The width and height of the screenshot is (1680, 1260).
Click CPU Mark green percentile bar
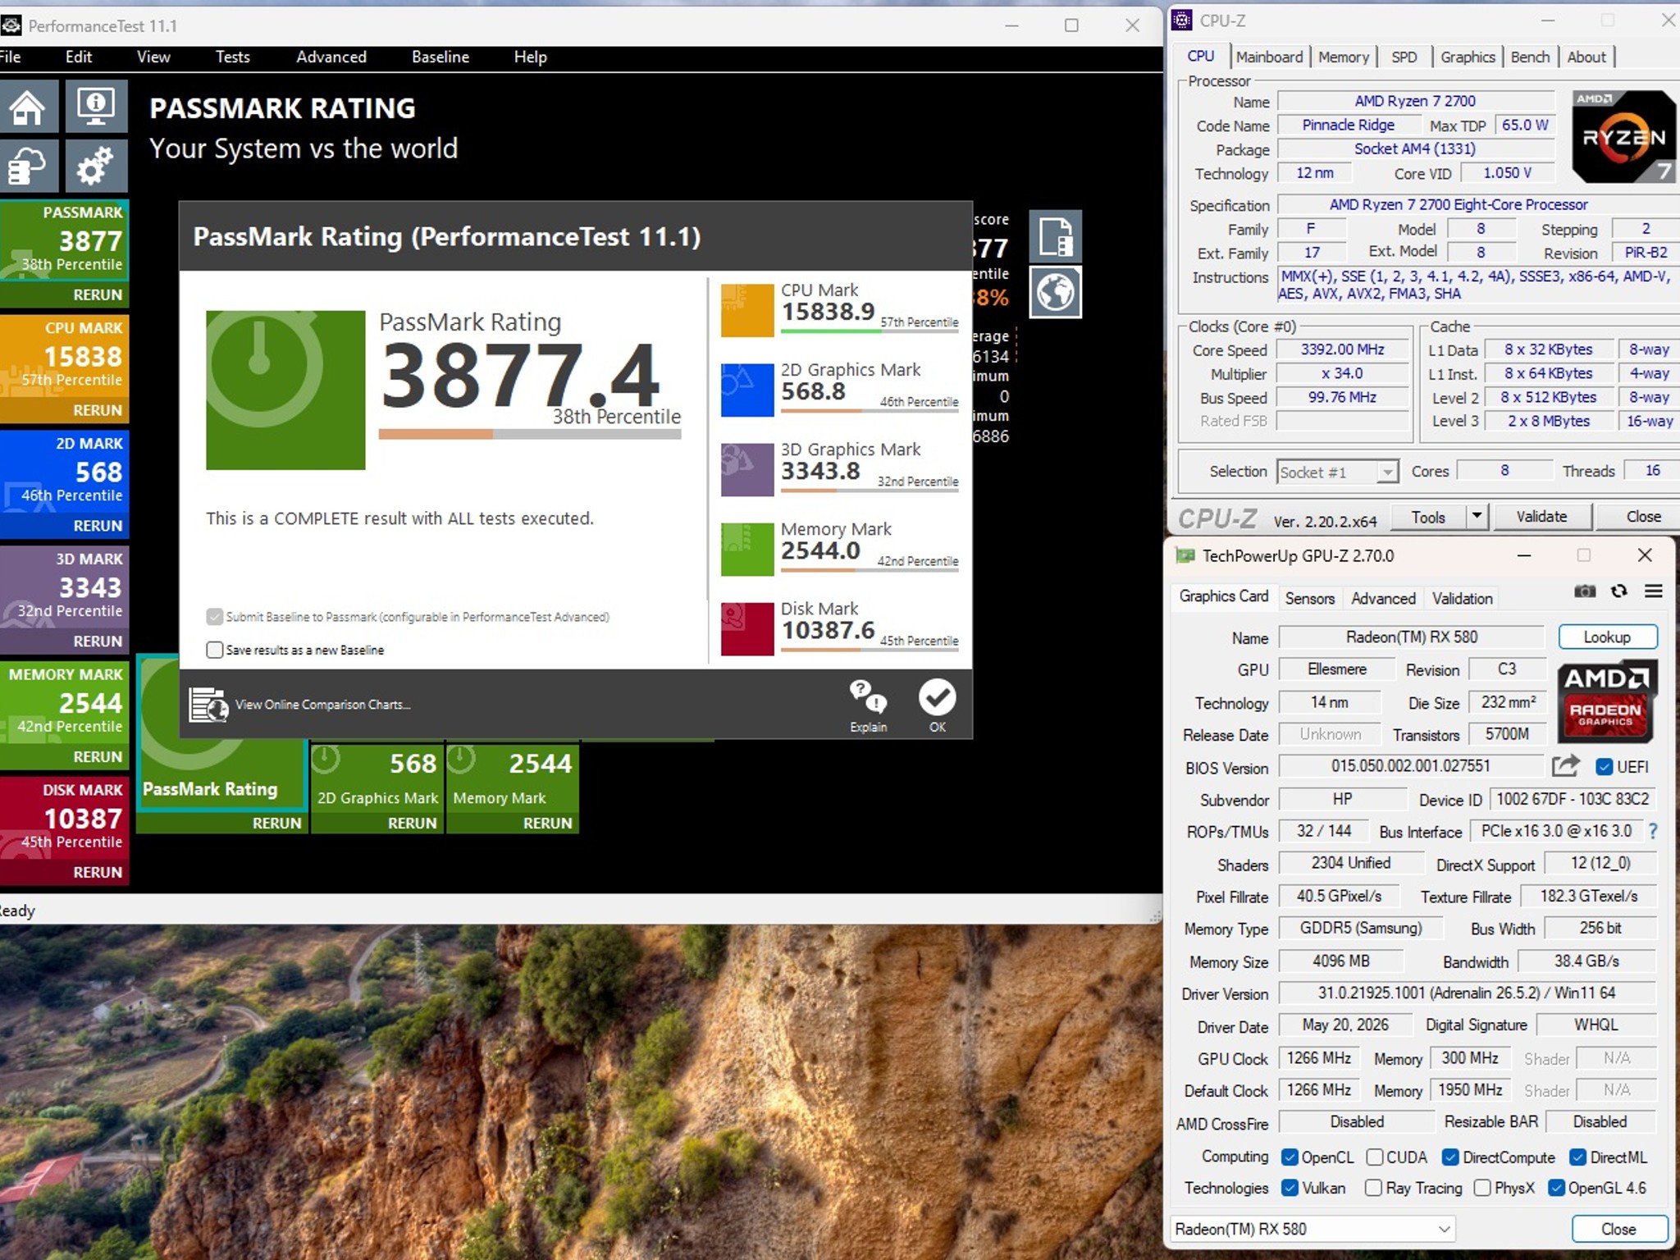[x=870, y=331]
